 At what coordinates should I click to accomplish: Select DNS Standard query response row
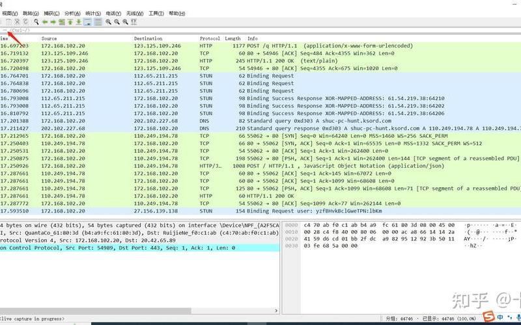click(x=260, y=128)
